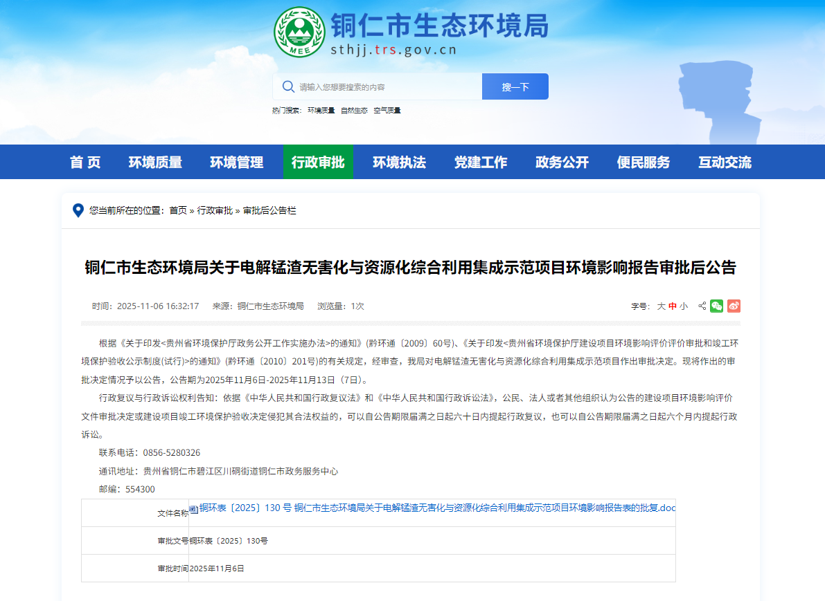Open the 互动交流 menu item
Screen dimensions: 825x601
click(x=724, y=161)
